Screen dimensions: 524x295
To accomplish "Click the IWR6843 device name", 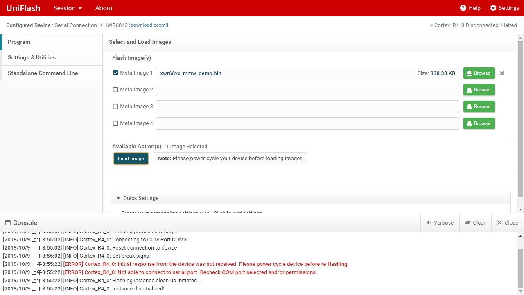I will click(117, 25).
